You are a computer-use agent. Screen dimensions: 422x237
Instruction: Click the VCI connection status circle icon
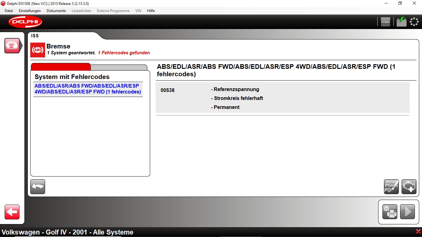(x=414, y=22)
